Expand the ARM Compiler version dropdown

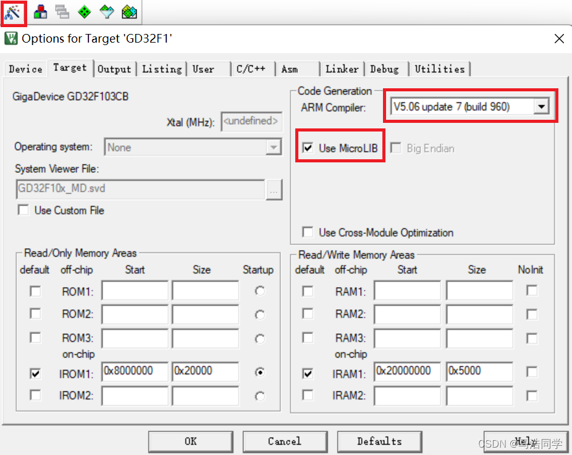tap(541, 107)
